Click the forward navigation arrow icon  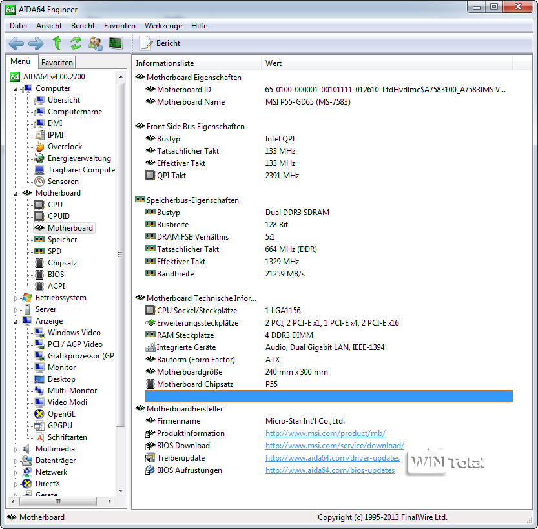[x=36, y=43]
